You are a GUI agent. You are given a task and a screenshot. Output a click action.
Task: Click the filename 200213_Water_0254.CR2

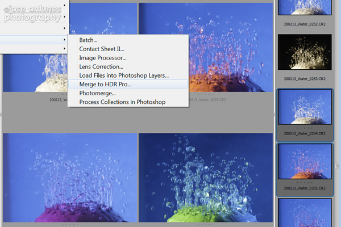pyautogui.click(x=305, y=133)
